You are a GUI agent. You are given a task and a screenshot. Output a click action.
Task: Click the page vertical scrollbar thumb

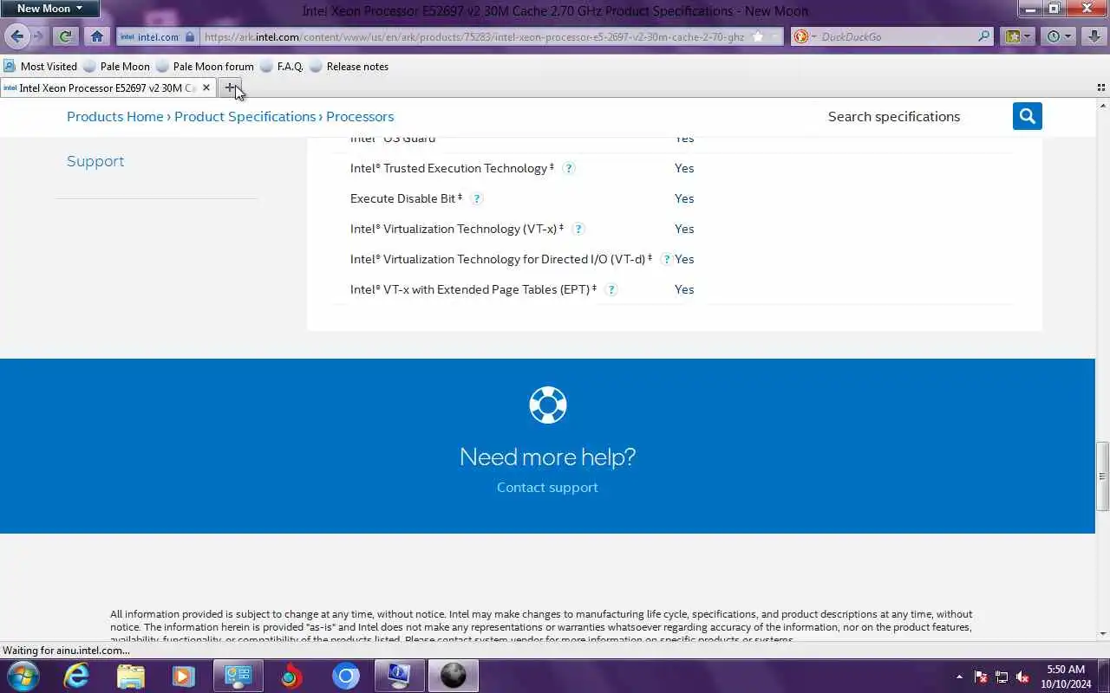[x=1102, y=476]
